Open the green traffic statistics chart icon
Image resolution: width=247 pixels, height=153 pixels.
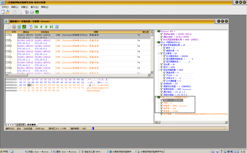point(37,12)
